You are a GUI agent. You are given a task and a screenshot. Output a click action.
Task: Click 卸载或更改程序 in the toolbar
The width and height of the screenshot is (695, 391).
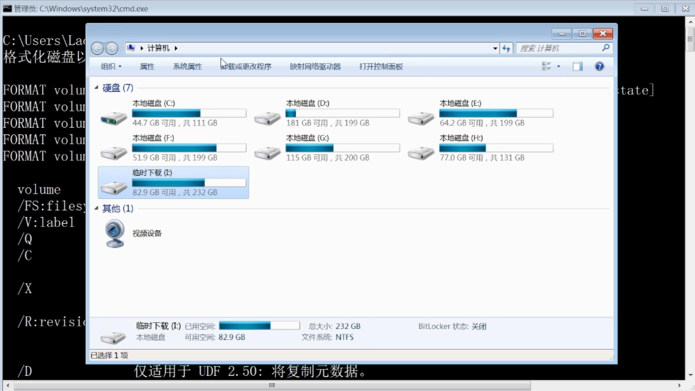click(x=246, y=66)
